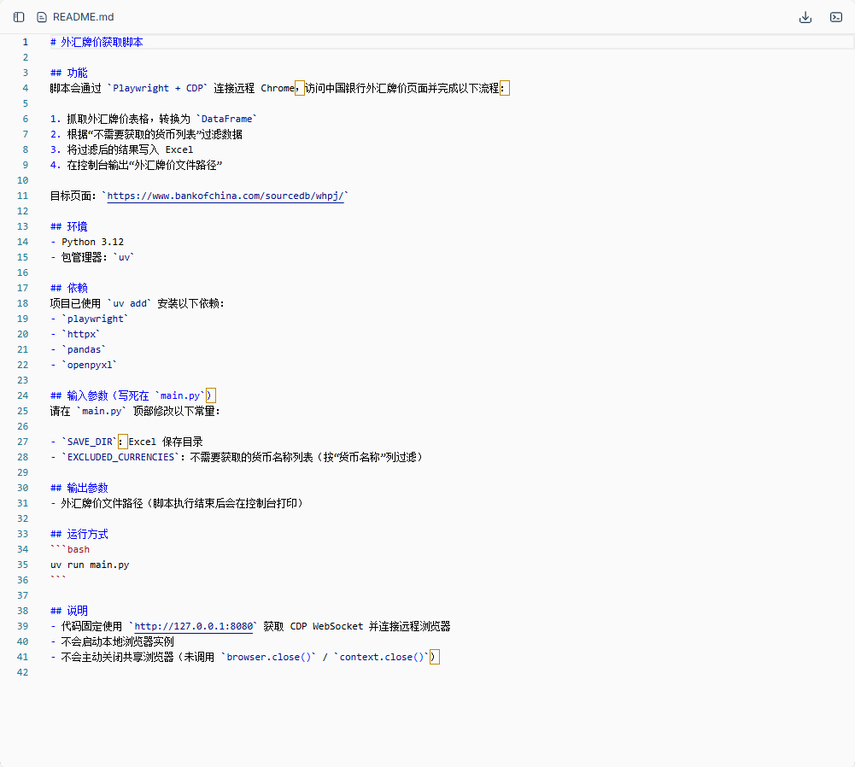Click the line '外汇牌价文件路径（脚本执行结束后会在控制台打印）'
This screenshot has width=855, height=767.
point(182,503)
